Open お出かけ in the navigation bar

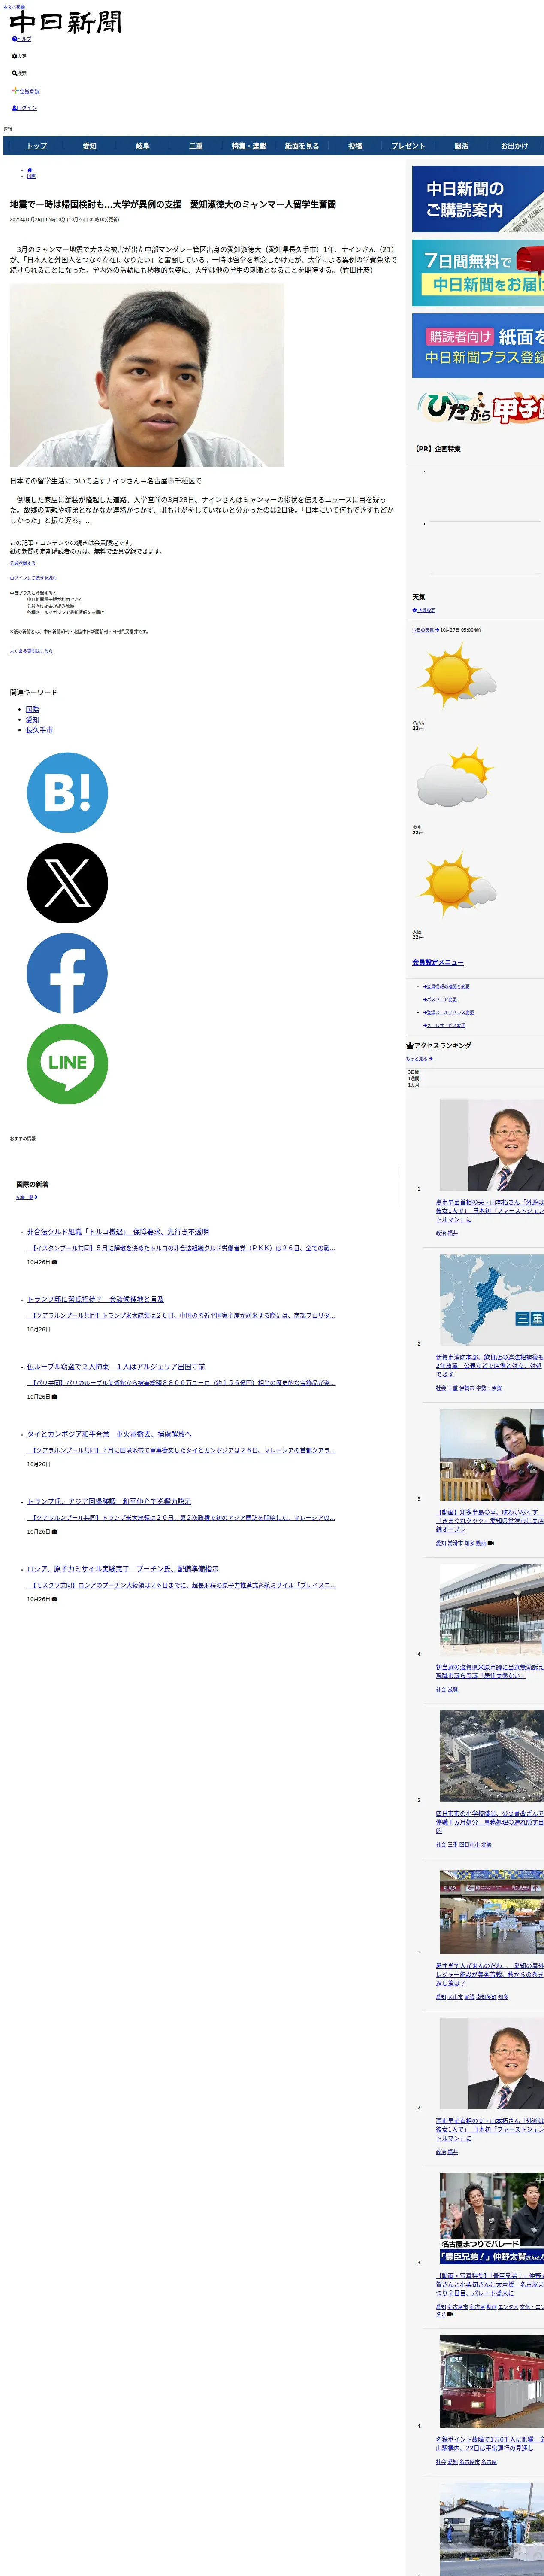pos(514,146)
